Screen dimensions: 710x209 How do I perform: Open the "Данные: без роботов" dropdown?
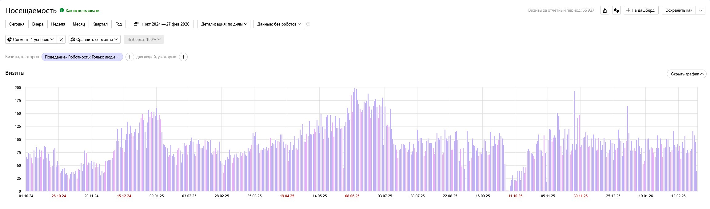click(x=279, y=24)
